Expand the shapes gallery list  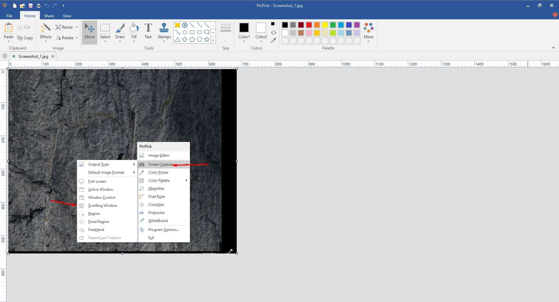(x=213, y=40)
